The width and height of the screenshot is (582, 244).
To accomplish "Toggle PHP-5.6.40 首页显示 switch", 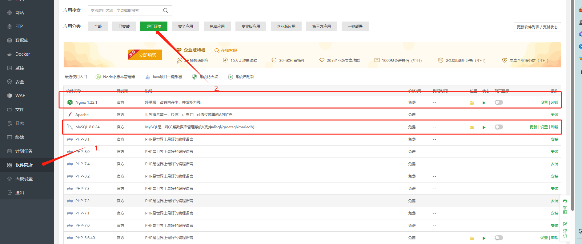I will [x=499, y=238].
